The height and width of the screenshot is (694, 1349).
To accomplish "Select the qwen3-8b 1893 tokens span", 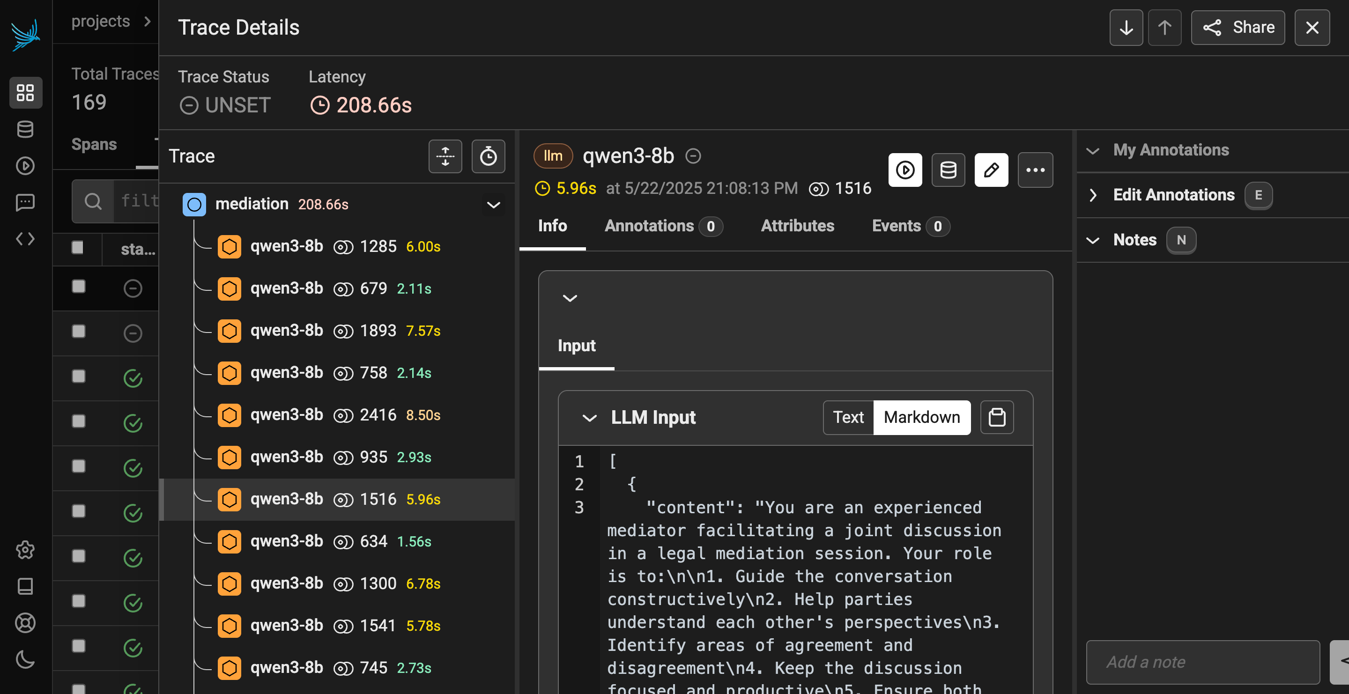I will [x=337, y=331].
